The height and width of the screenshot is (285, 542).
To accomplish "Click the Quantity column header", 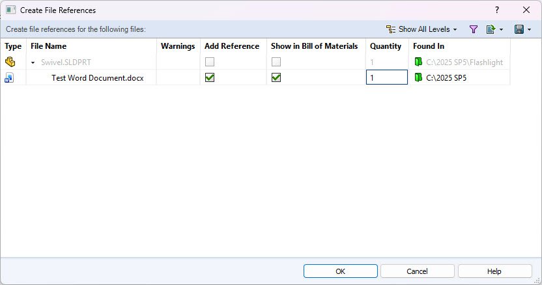I will [x=387, y=46].
